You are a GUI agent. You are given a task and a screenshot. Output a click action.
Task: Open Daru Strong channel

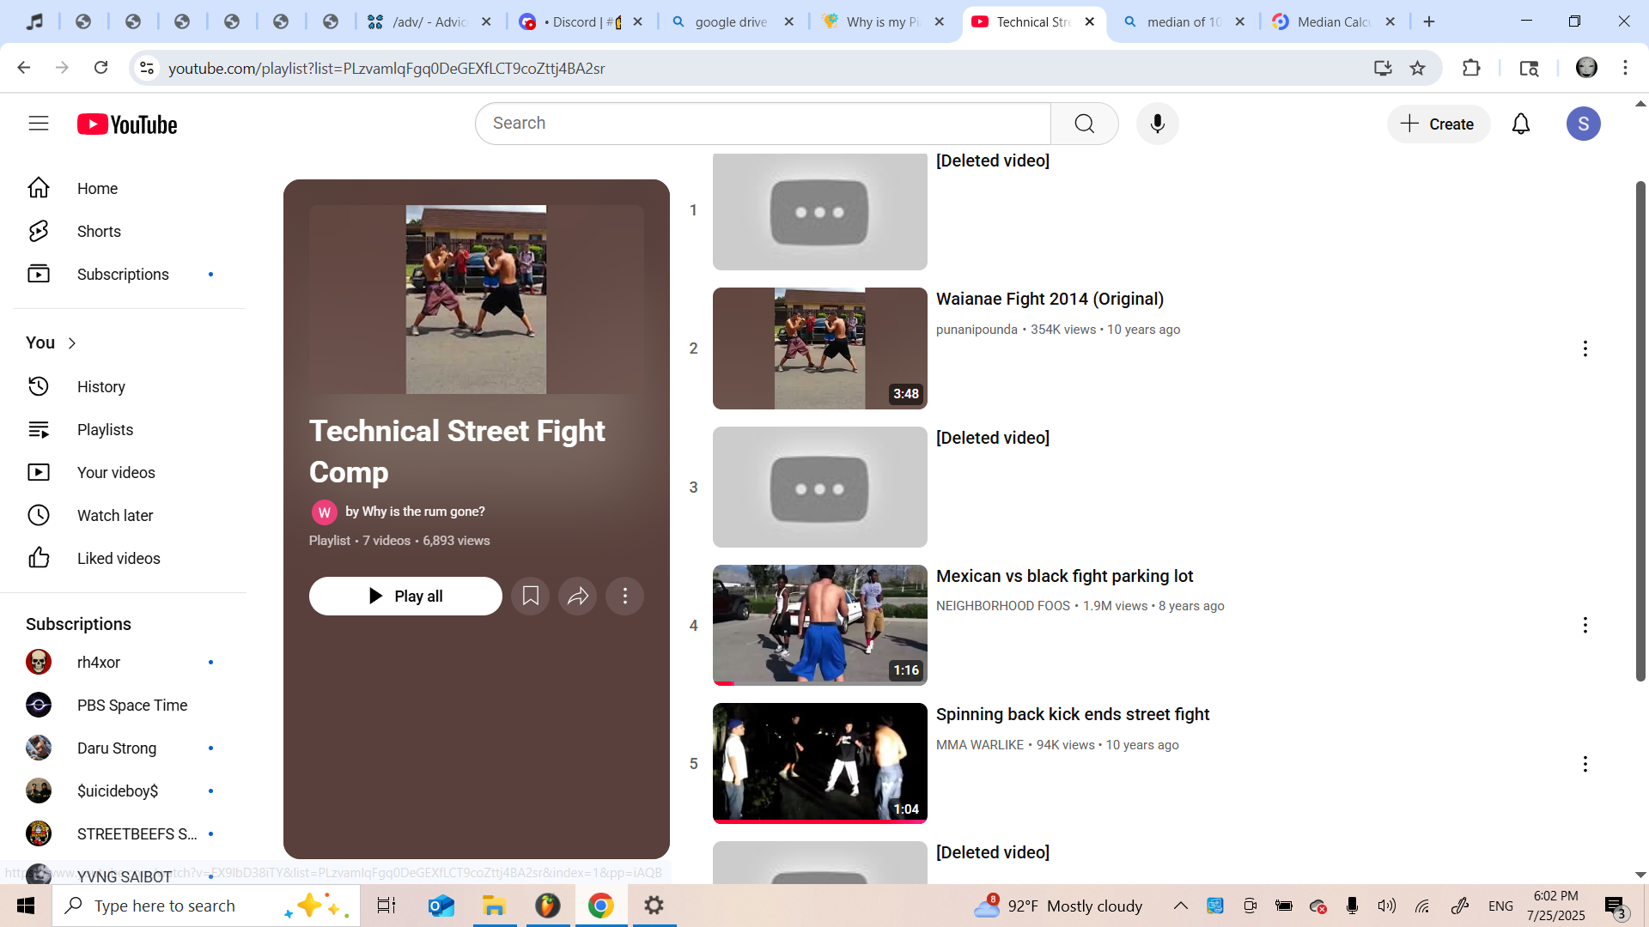(129, 748)
